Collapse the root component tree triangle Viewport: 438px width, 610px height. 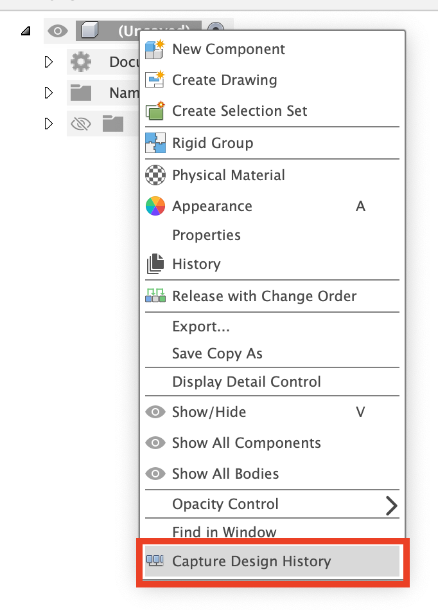pos(25,31)
